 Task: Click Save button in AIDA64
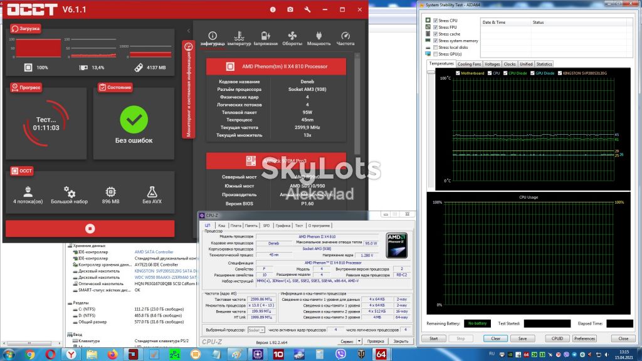point(522,338)
